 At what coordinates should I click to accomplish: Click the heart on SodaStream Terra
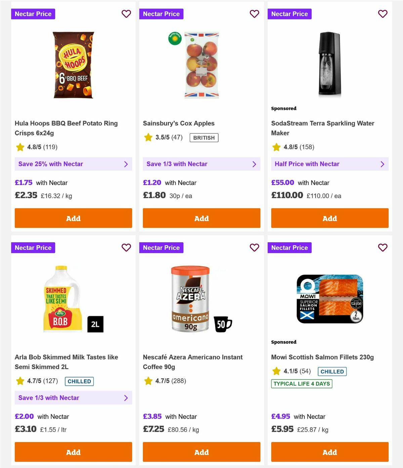coord(383,14)
